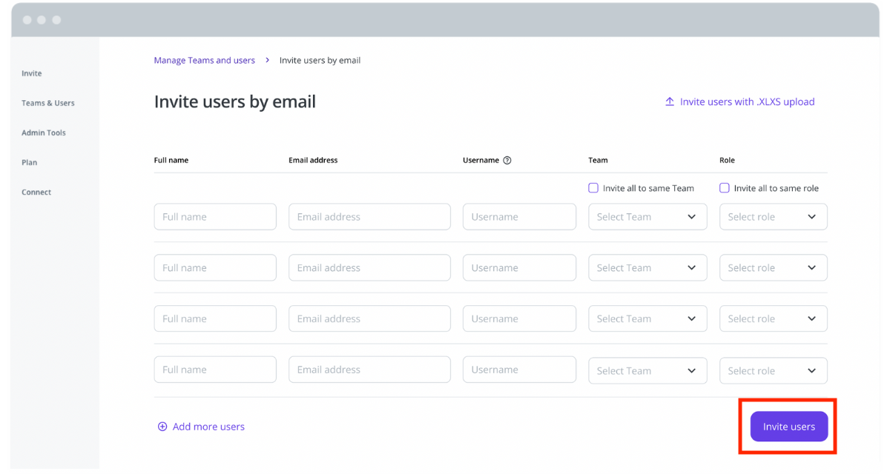Viewport: 890px width, 474px height.
Task: Focus the second row Email address field
Action: [369, 268]
